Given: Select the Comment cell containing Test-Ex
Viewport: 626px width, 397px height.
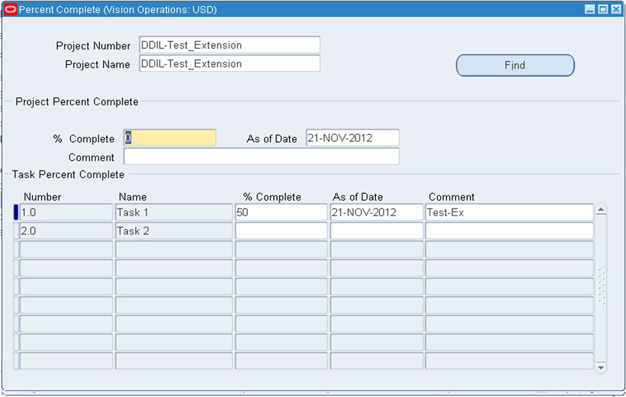Looking at the screenshot, I should point(510,212).
